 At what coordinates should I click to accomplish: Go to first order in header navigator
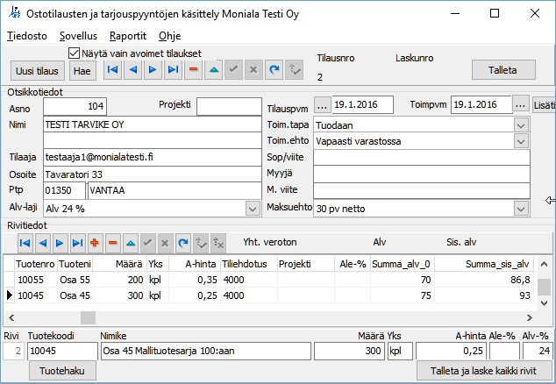(113, 69)
